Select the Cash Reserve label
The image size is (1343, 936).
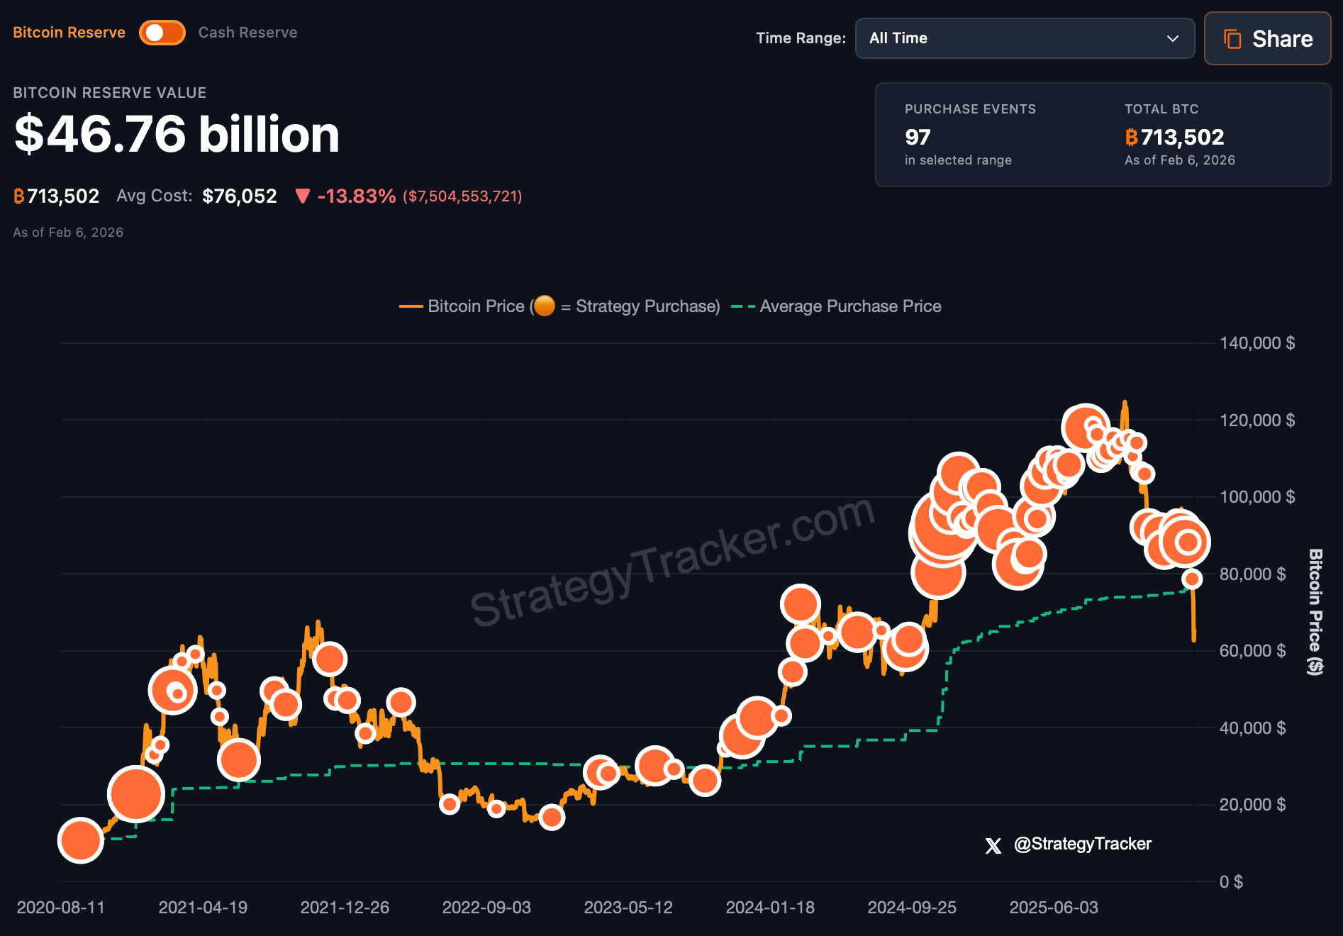point(247,32)
